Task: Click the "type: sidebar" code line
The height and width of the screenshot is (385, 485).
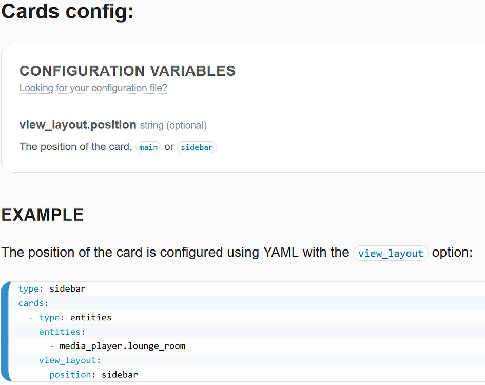Action: [52, 288]
